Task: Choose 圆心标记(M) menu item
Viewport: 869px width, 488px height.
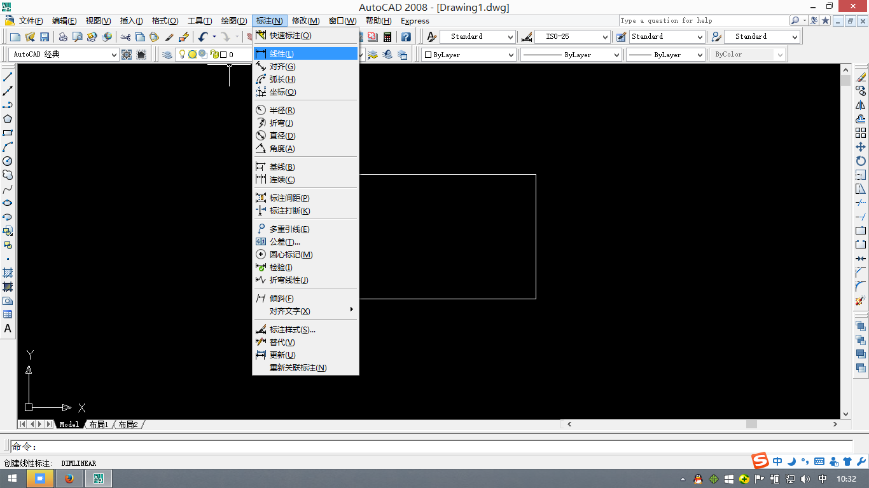Action: click(306, 255)
